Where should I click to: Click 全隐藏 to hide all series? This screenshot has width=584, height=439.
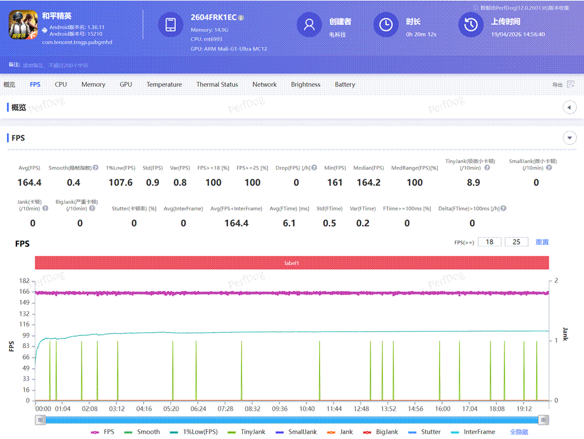519,432
